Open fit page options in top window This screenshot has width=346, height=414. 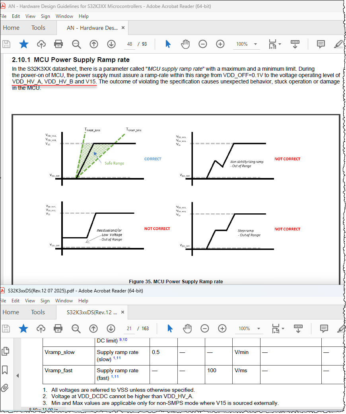(x=275, y=44)
